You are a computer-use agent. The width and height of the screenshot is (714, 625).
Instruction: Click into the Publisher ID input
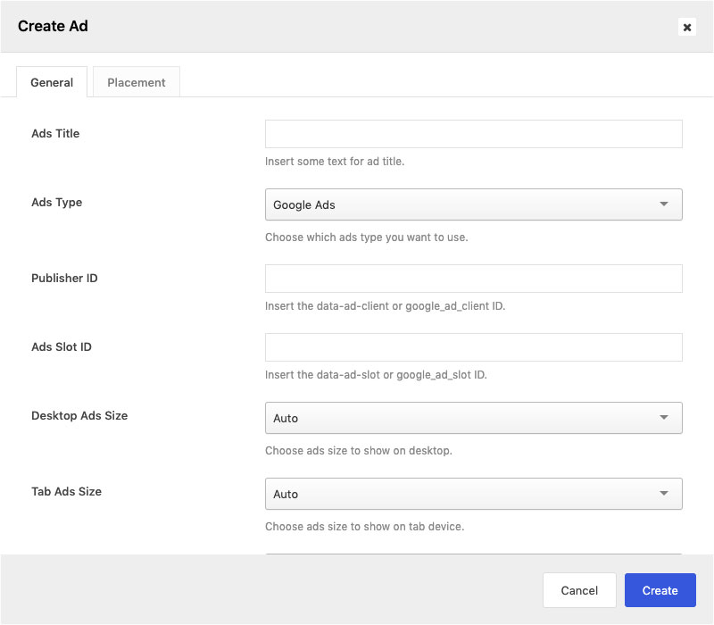point(473,279)
